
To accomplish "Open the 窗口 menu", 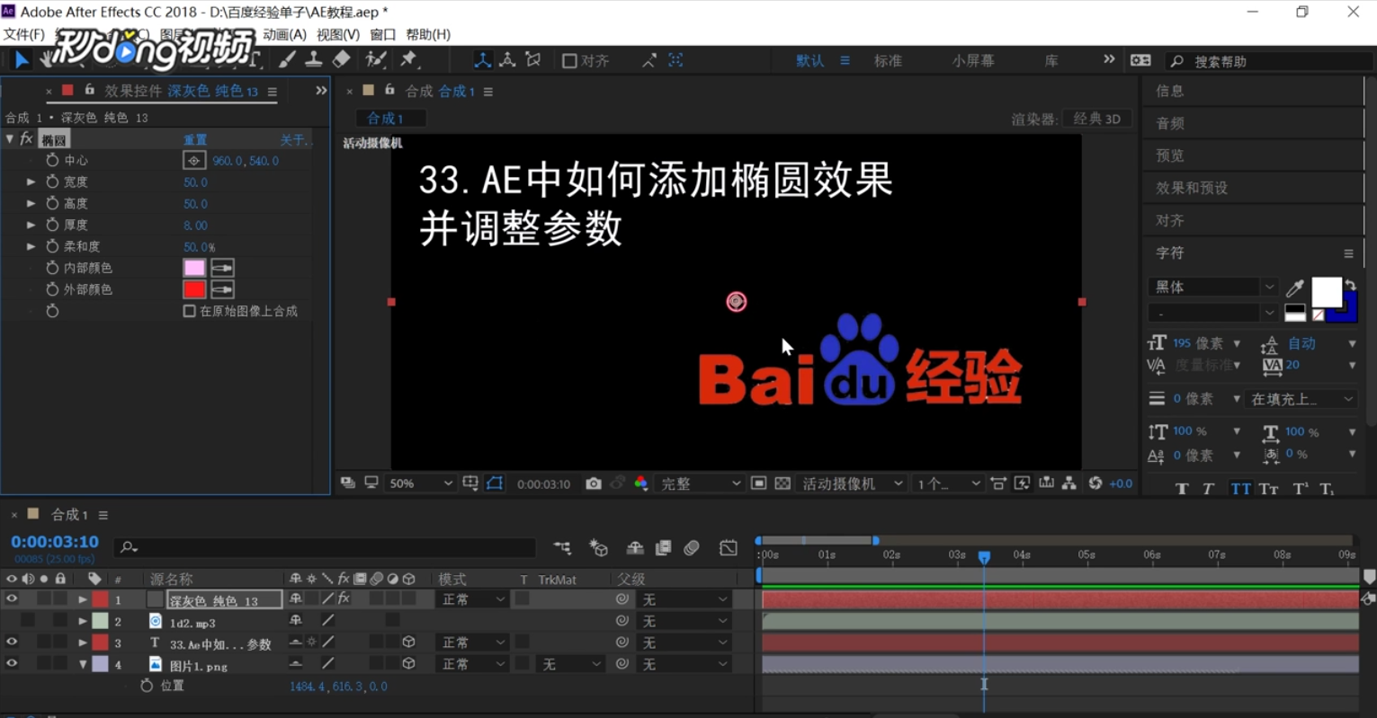I will tap(383, 34).
